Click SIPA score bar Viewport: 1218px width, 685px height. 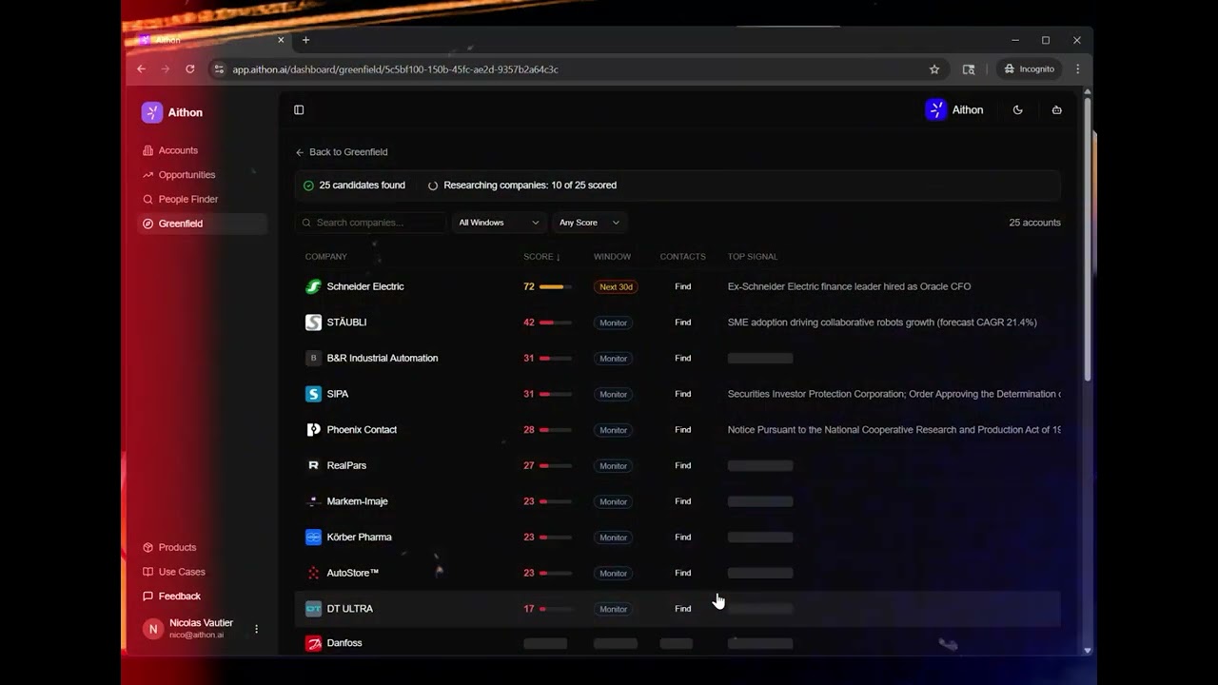tap(556, 394)
